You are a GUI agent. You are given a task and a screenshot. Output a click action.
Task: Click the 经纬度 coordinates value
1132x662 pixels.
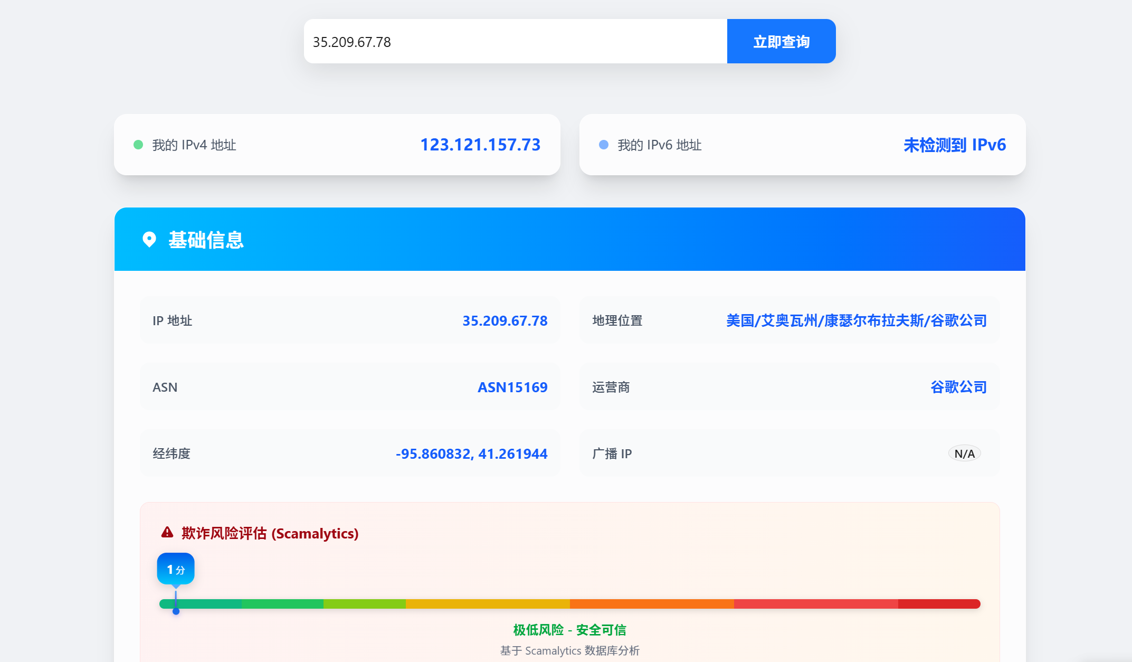(x=471, y=453)
